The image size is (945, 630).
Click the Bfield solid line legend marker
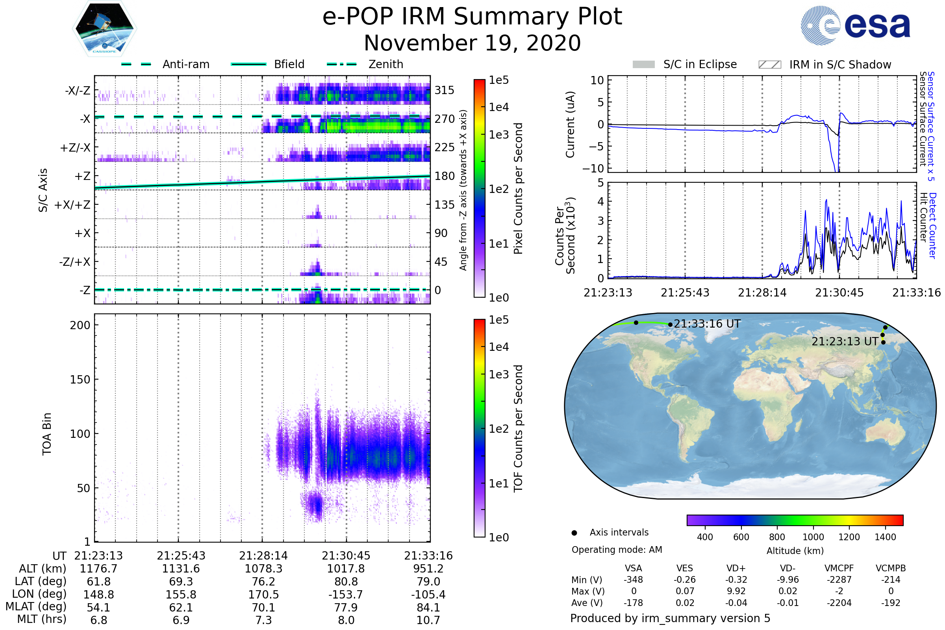[x=248, y=64]
